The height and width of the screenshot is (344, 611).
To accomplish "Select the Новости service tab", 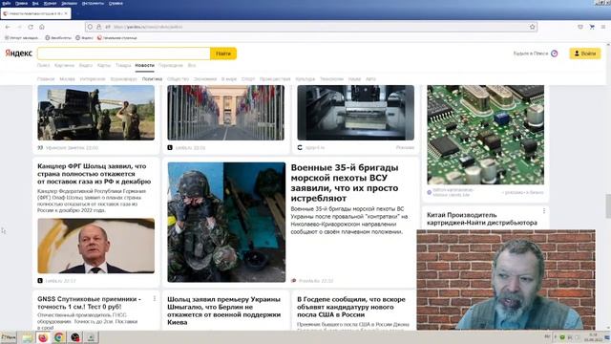I will (144, 66).
